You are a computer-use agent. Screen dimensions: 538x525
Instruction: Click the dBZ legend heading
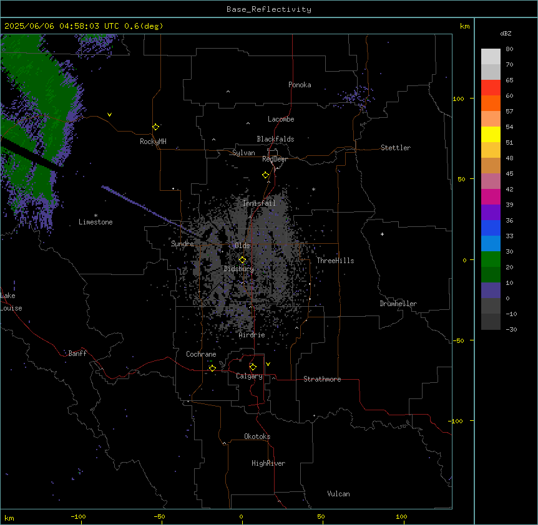coord(506,33)
